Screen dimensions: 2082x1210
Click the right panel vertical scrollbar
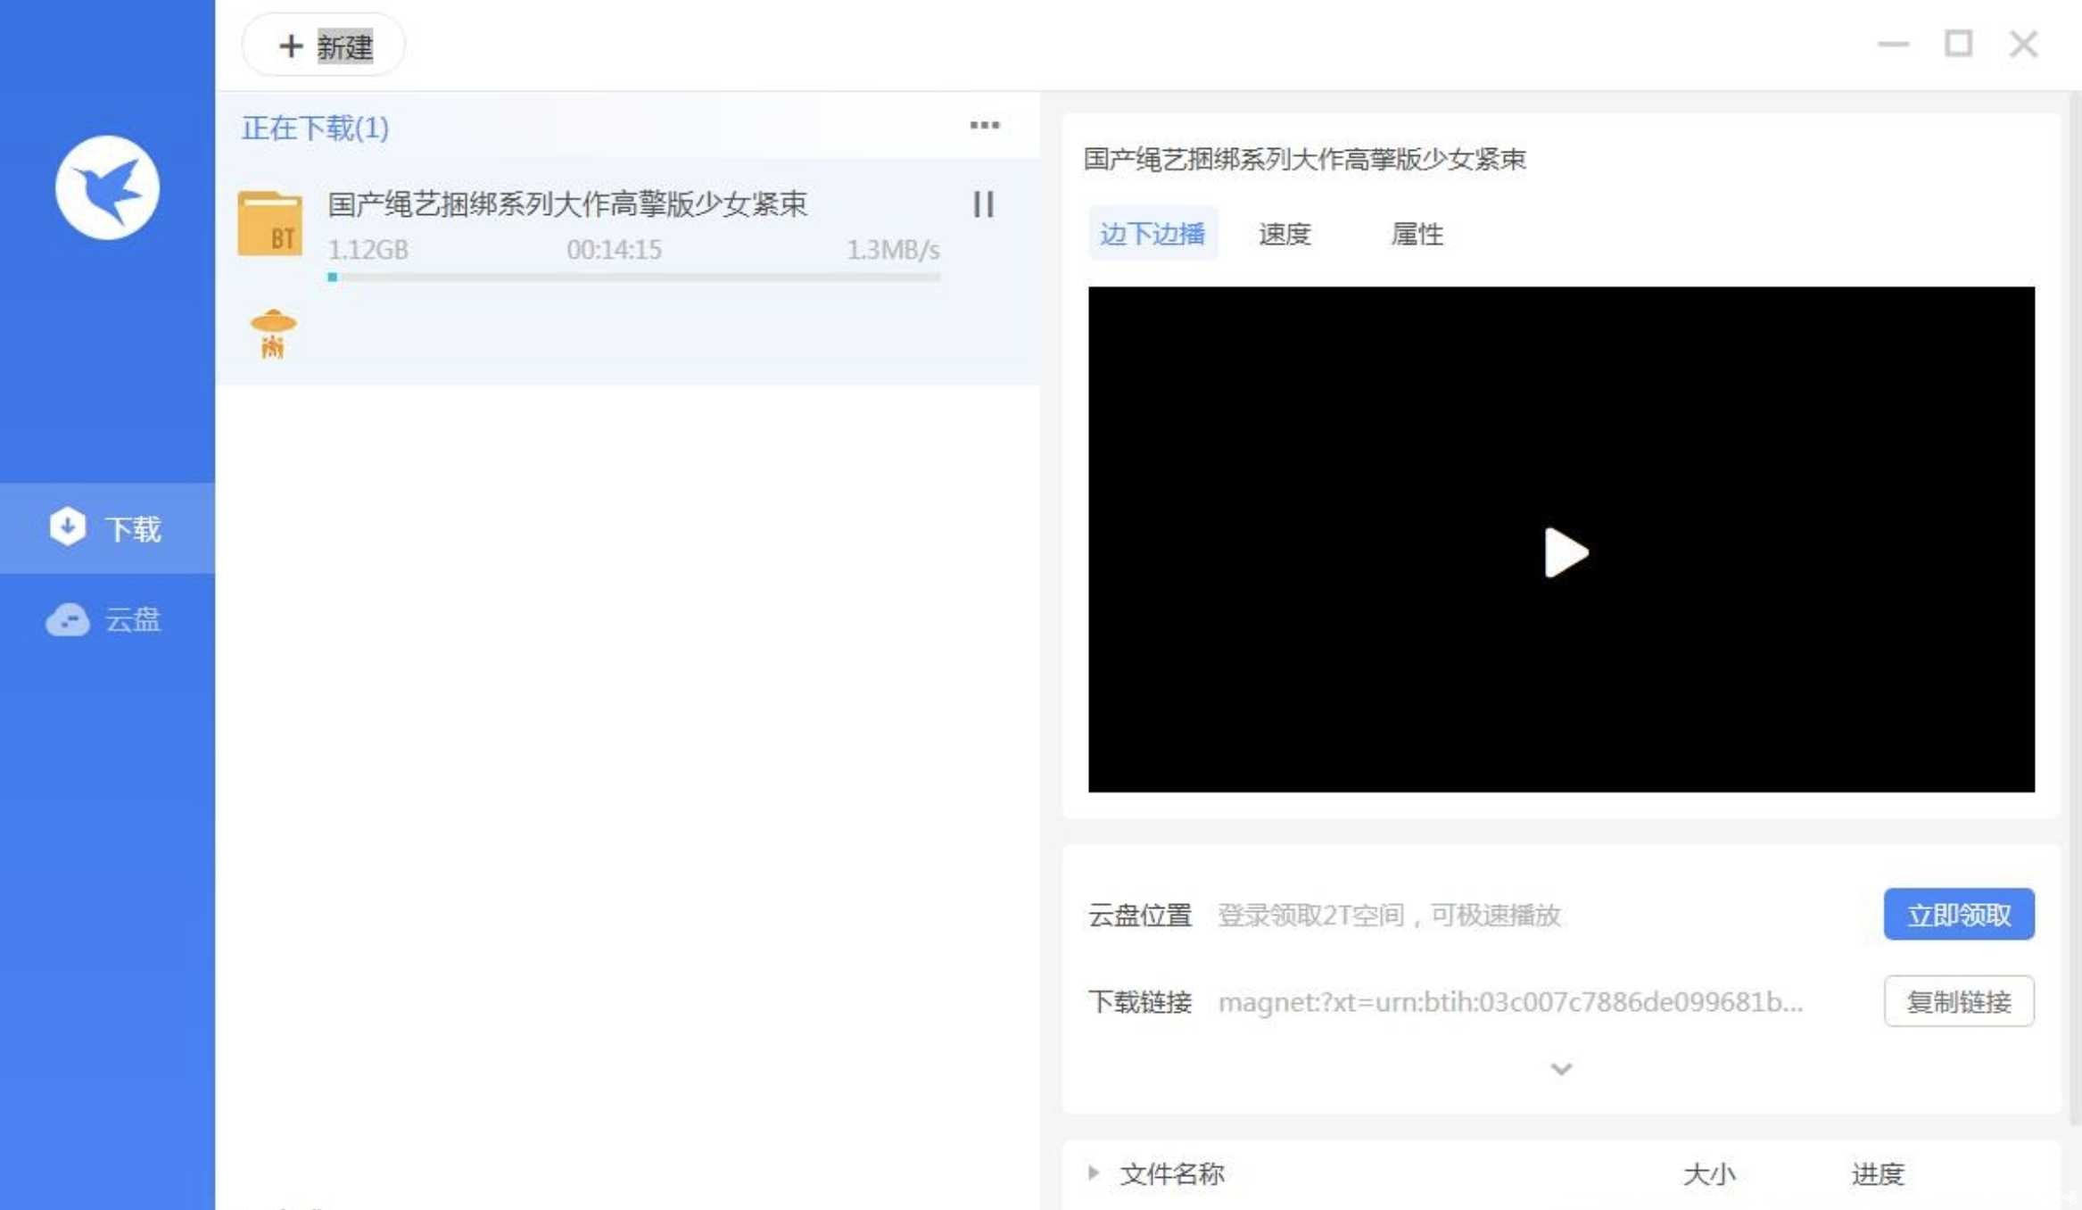click(x=2075, y=607)
